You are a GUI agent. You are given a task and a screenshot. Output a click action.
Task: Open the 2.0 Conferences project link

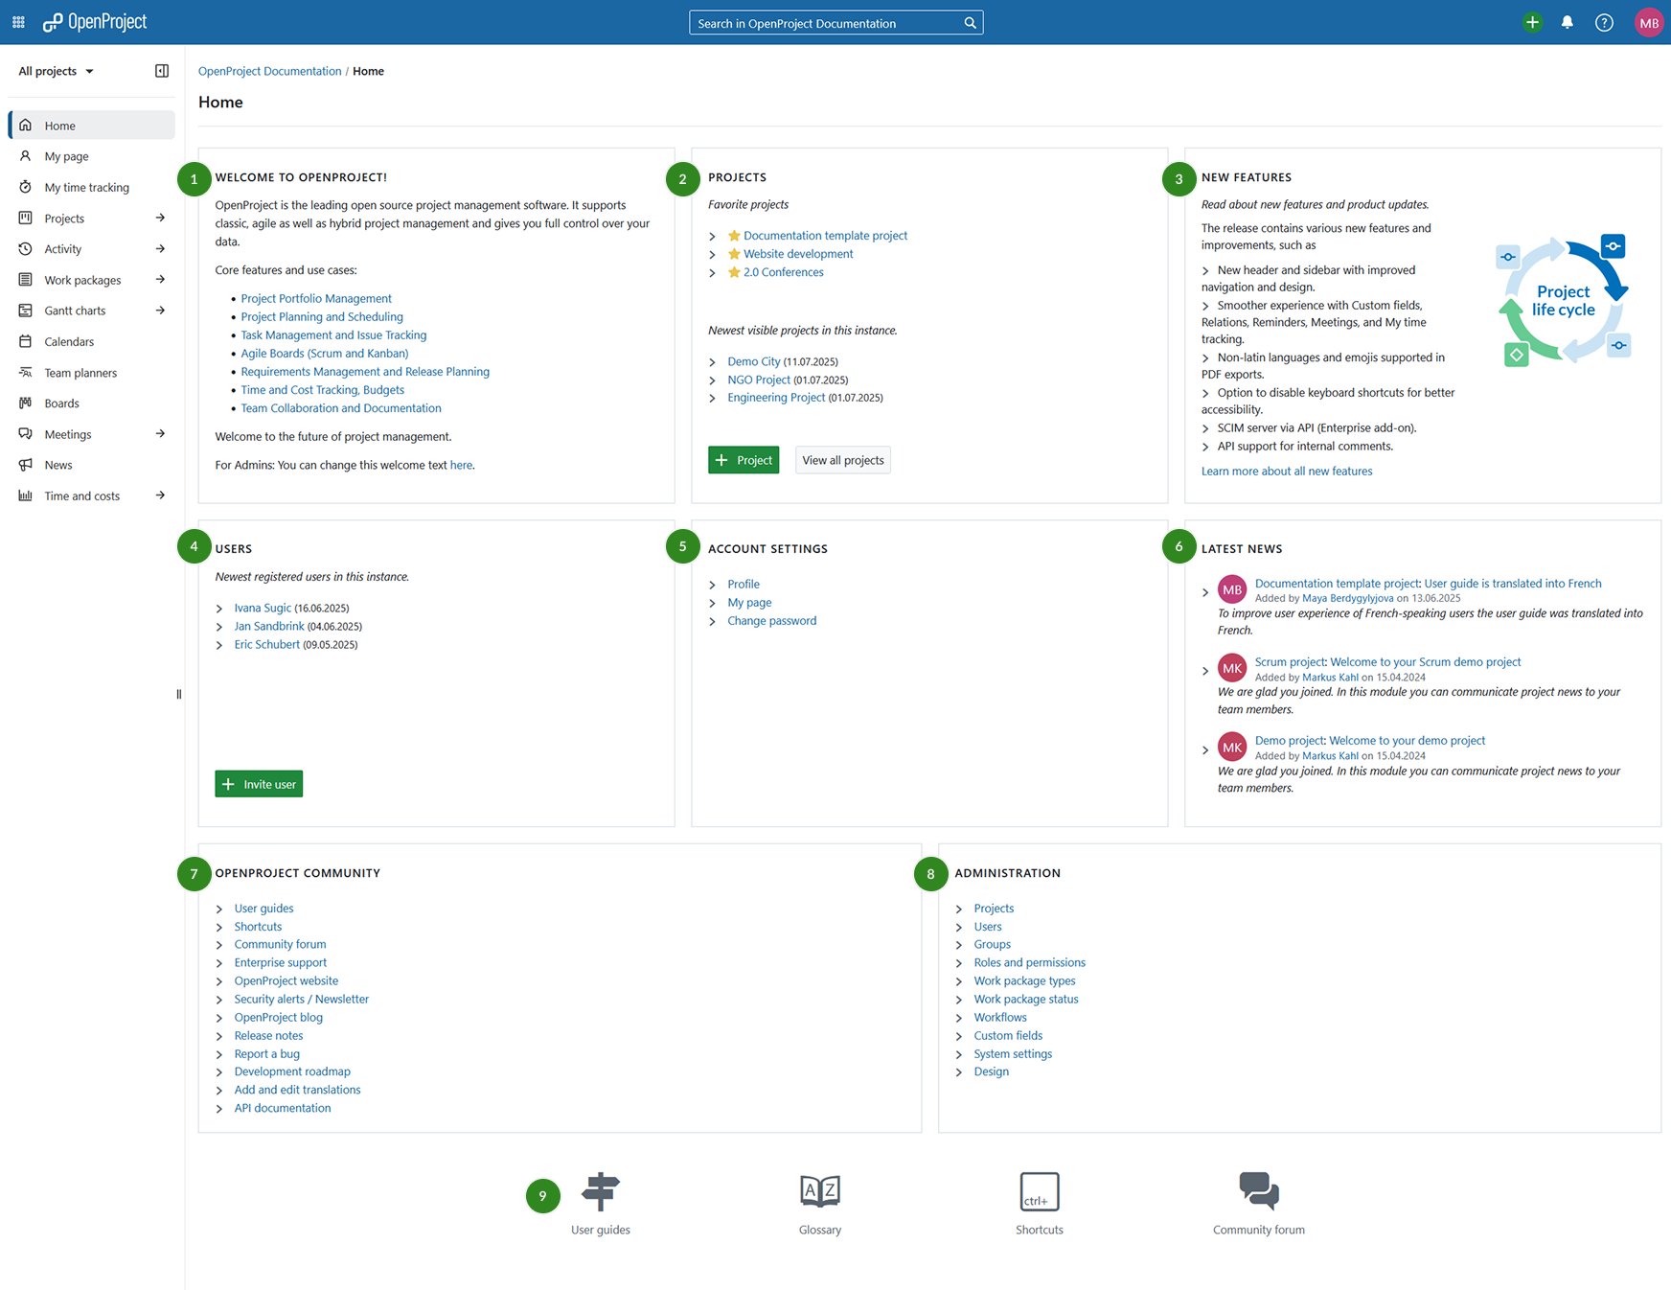click(784, 272)
